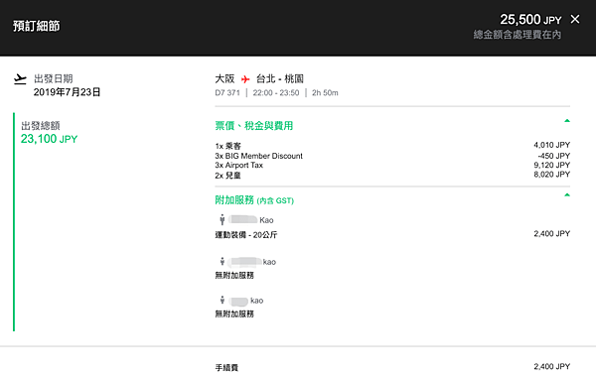Click the 1x 乘客 fare row
The width and height of the screenshot is (596, 376).
[228, 146]
